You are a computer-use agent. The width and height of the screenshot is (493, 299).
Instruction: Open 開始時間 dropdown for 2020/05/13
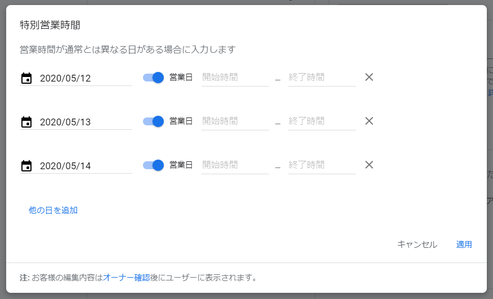235,121
